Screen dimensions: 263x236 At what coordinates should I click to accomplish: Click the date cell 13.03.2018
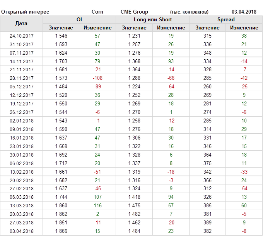coord(22,206)
